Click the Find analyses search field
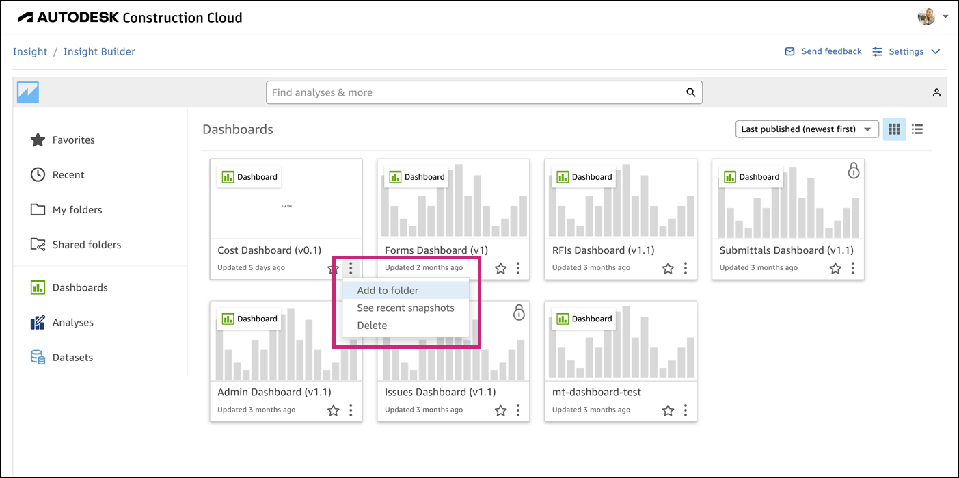The width and height of the screenshot is (959, 478). (472, 92)
